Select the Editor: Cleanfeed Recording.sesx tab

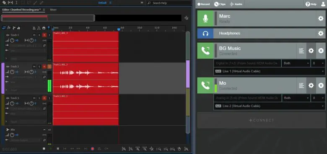[21, 10]
